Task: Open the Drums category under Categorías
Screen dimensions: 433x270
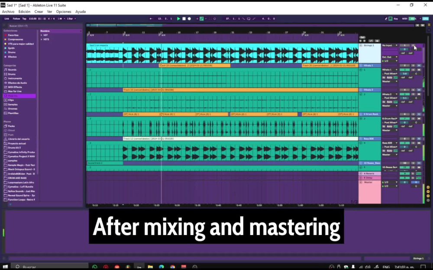Action: (12, 74)
